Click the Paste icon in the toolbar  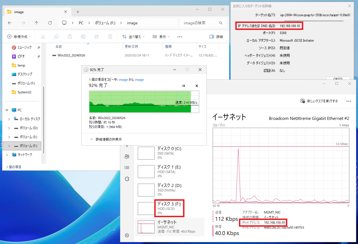pyautogui.click(x=70, y=36)
